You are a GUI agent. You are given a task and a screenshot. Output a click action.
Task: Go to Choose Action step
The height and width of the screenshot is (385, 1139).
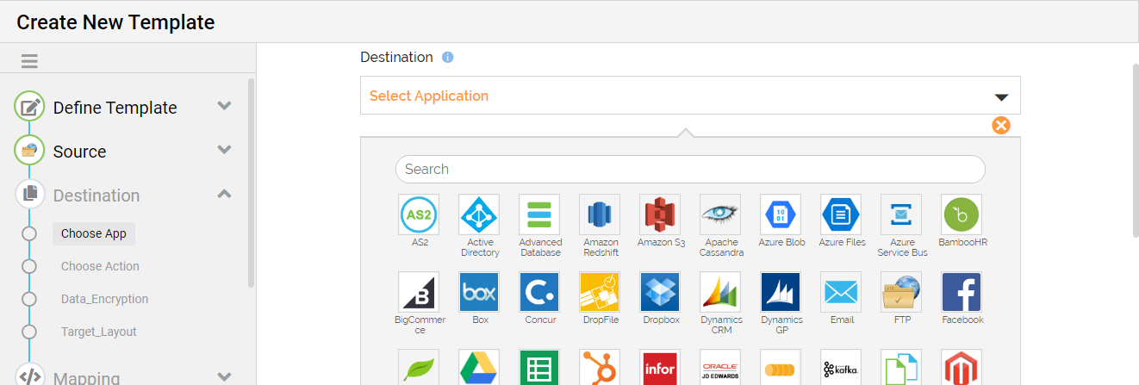pos(100,266)
